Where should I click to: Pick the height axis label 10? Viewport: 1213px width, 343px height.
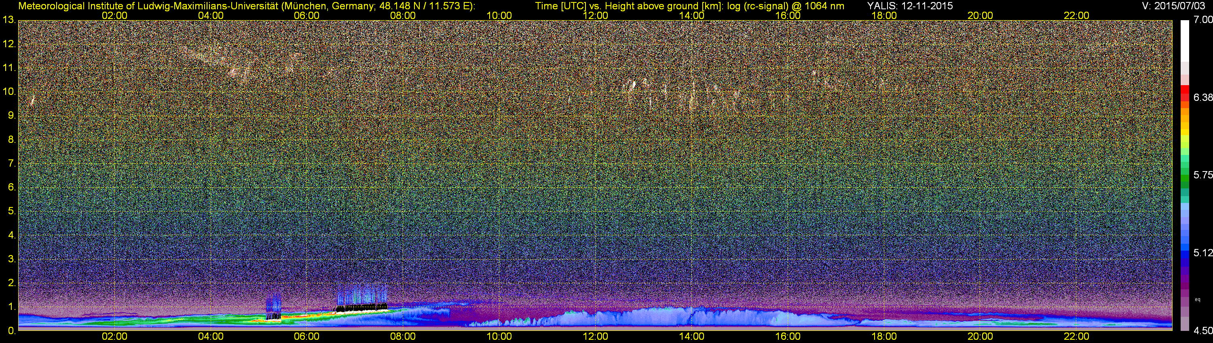[9, 92]
